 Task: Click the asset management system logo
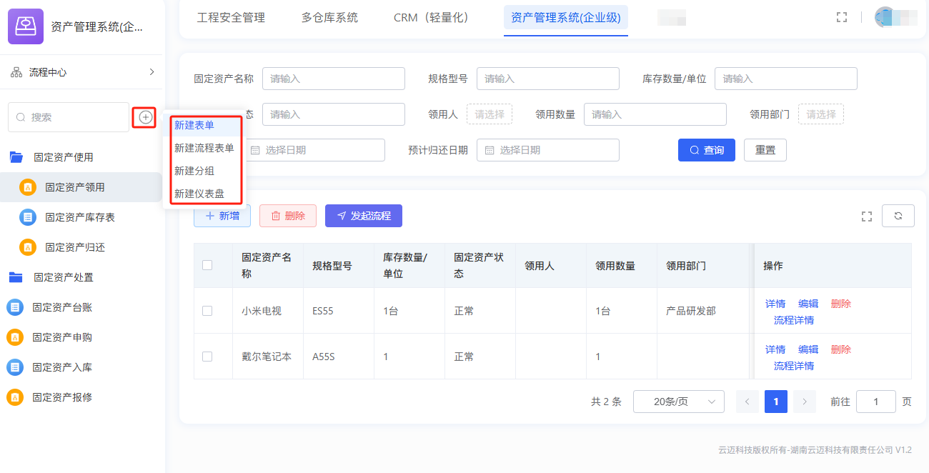click(26, 26)
